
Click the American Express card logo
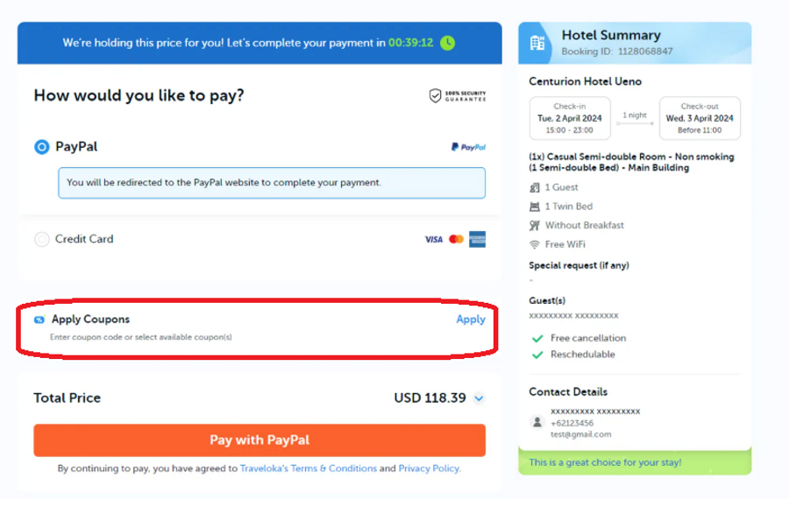coord(477,239)
